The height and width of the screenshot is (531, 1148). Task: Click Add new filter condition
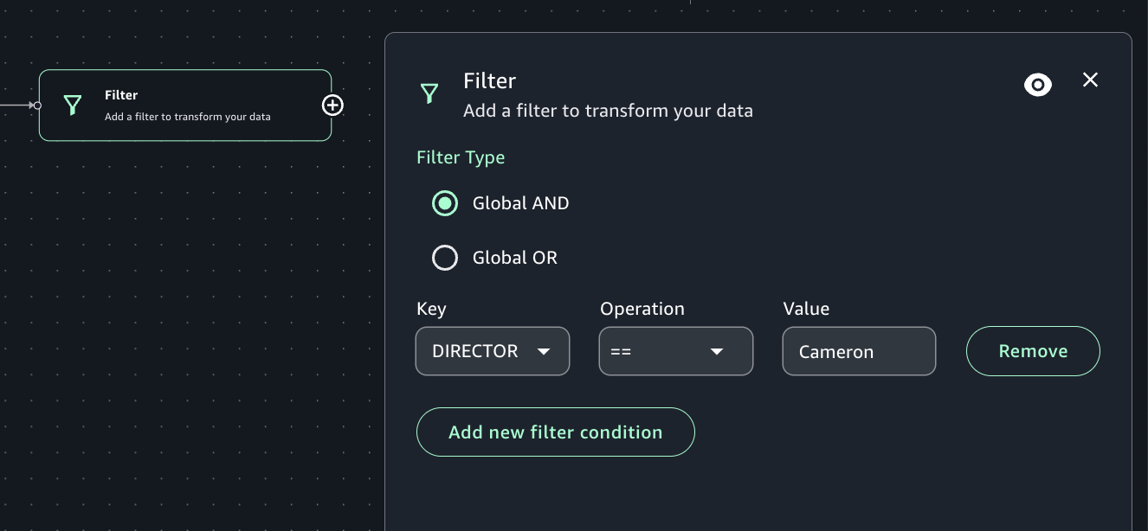[x=555, y=432]
